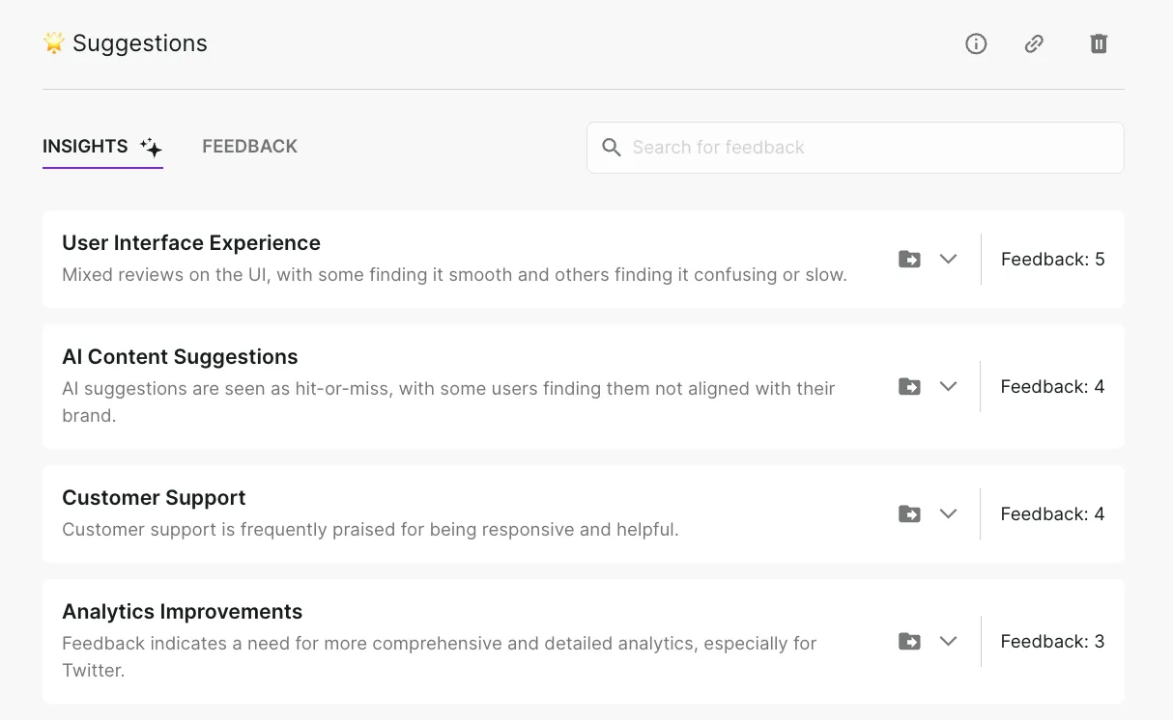Expand the Customer Support insight chevron
Viewport: 1173px width, 720px height.
tap(948, 513)
